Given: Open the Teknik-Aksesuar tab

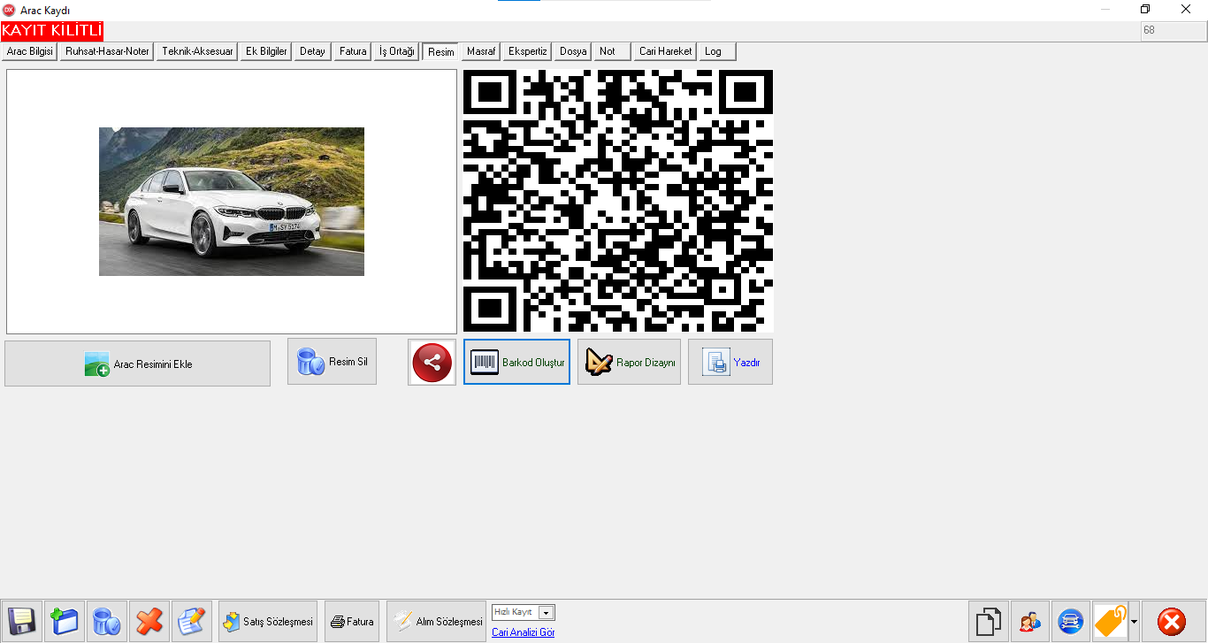Looking at the screenshot, I should click(x=197, y=51).
